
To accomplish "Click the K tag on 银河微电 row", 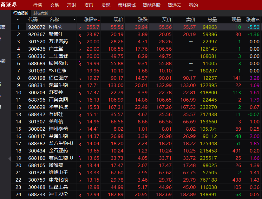I will (x=80, y=64).
